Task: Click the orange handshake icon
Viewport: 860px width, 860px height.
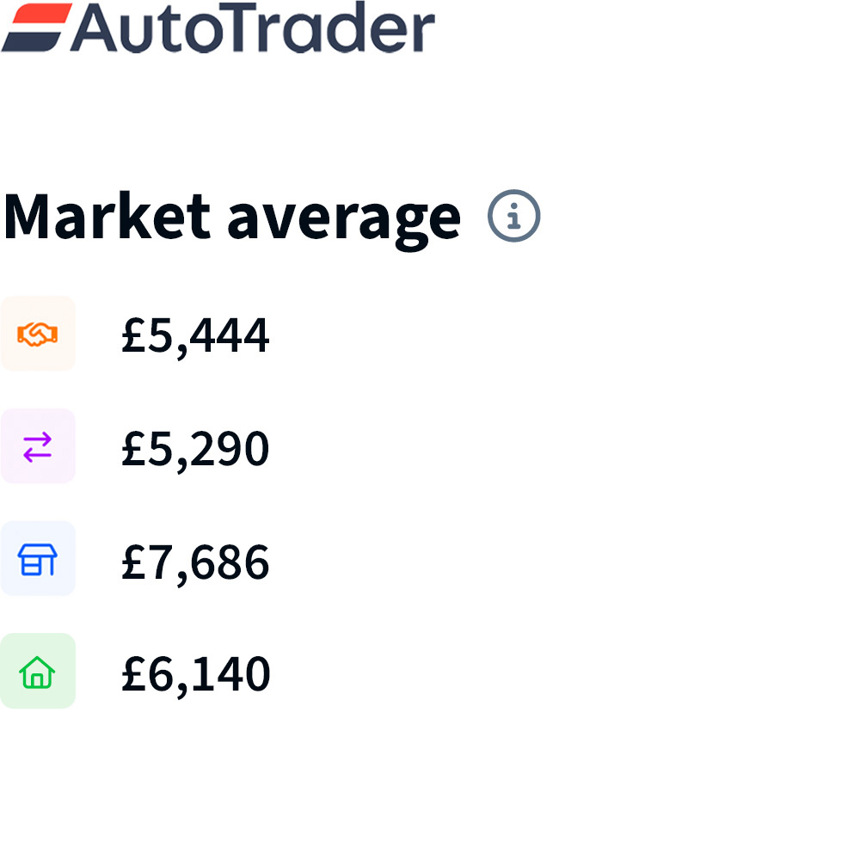Action: (x=37, y=334)
